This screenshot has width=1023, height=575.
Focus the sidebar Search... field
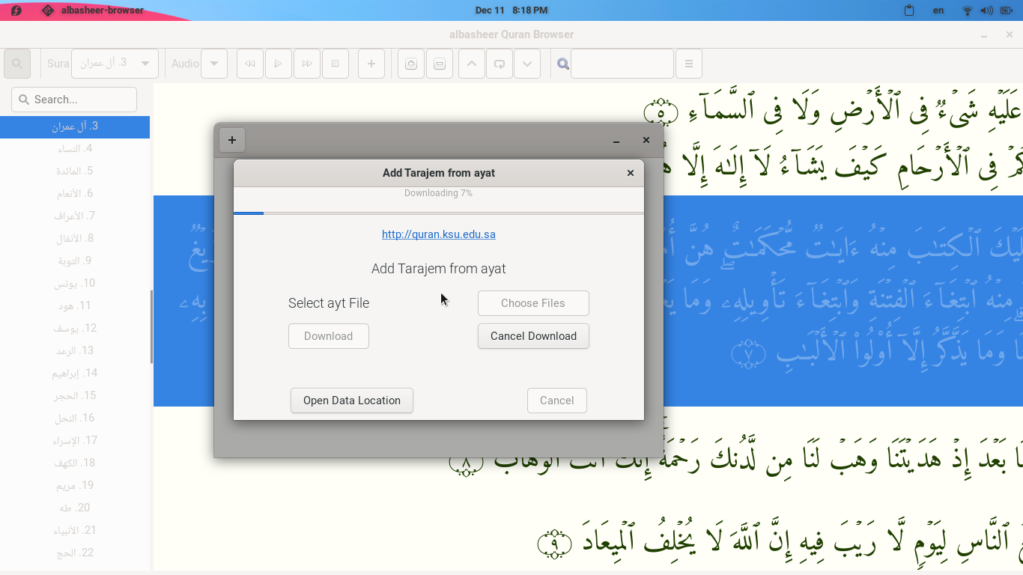tap(74, 100)
